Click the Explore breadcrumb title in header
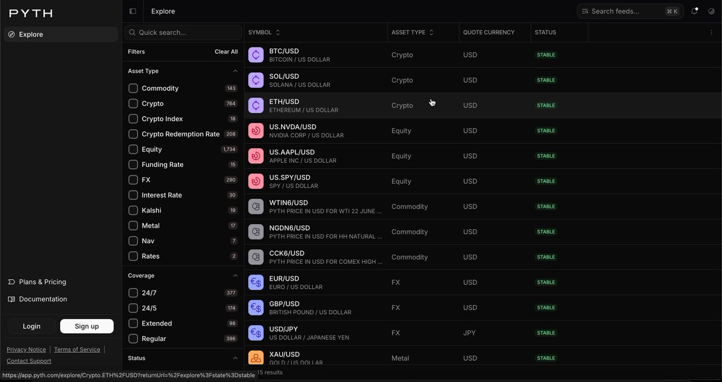The width and height of the screenshot is (722, 382). pyautogui.click(x=163, y=11)
